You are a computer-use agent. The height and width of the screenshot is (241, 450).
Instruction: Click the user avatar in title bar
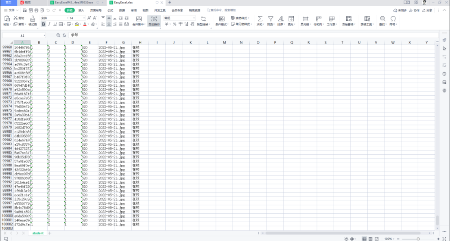click(424, 2)
